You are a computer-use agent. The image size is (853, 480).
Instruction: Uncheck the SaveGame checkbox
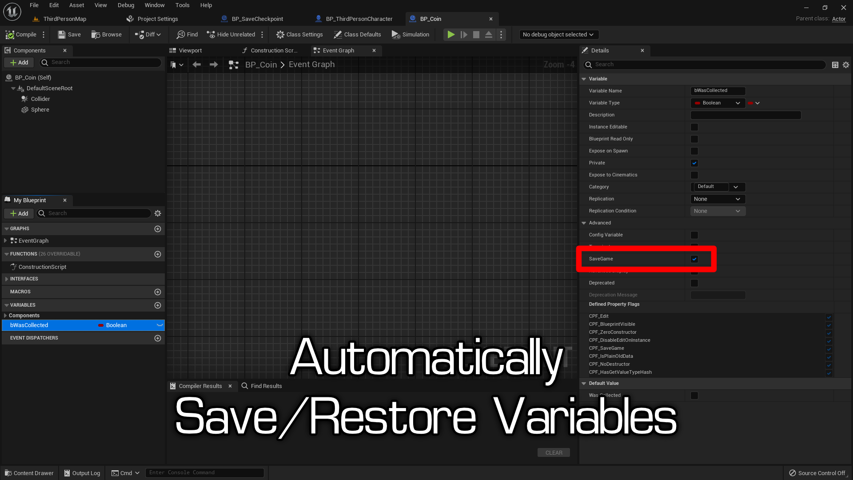(x=694, y=259)
